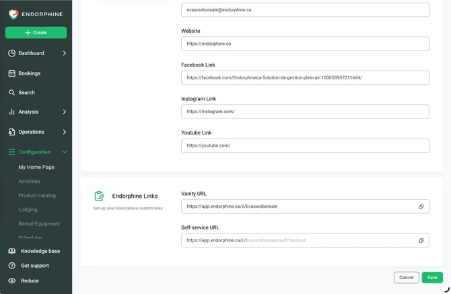Click inside the Instagram Link field
451x294 pixels.
[x=305, y=112]
